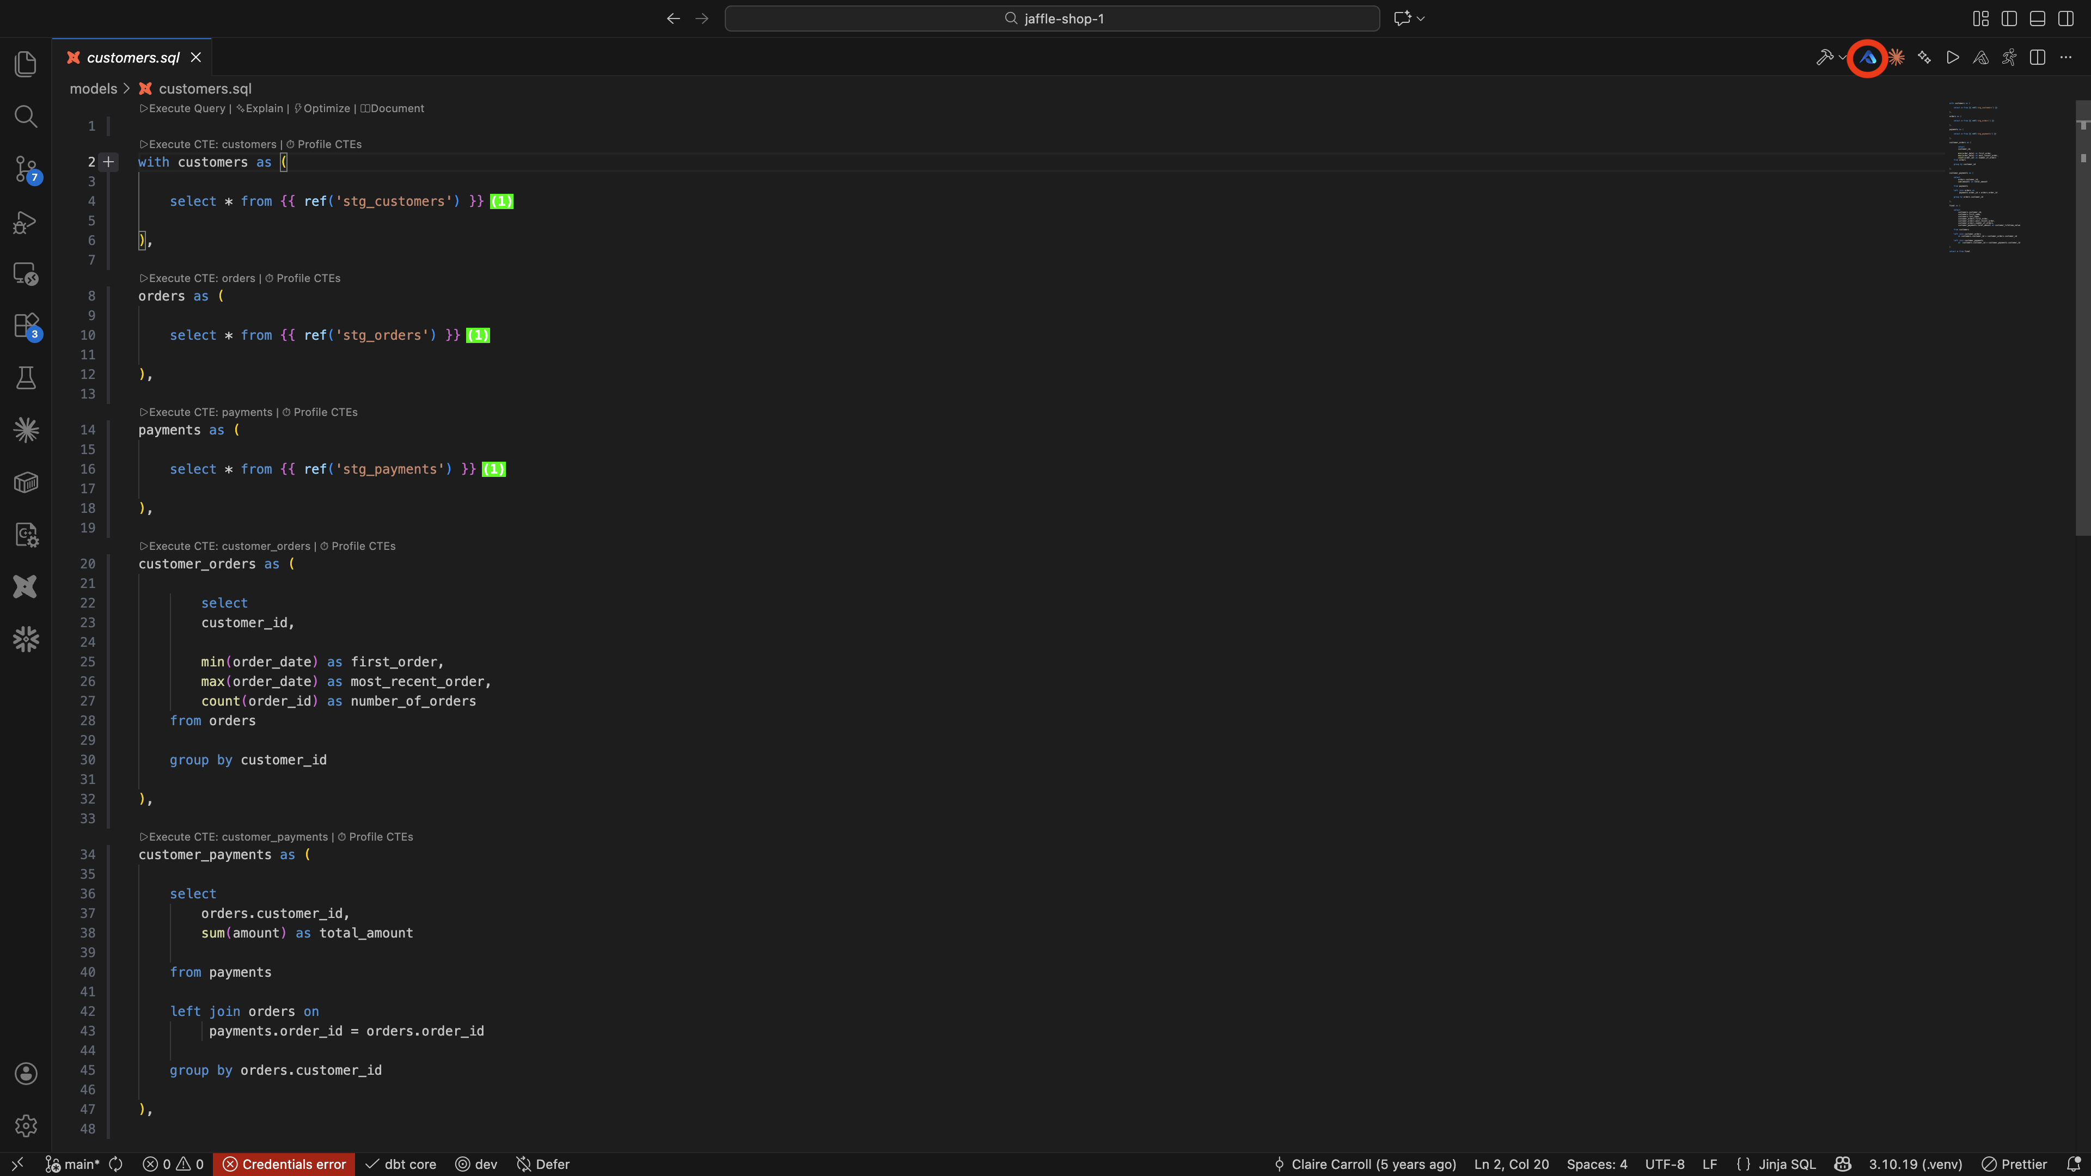
Task: Click the Execute Query code lens
Action: pos(182,108)
